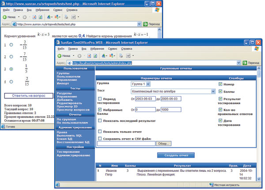Open По пользователям reports link

point(72,123)
